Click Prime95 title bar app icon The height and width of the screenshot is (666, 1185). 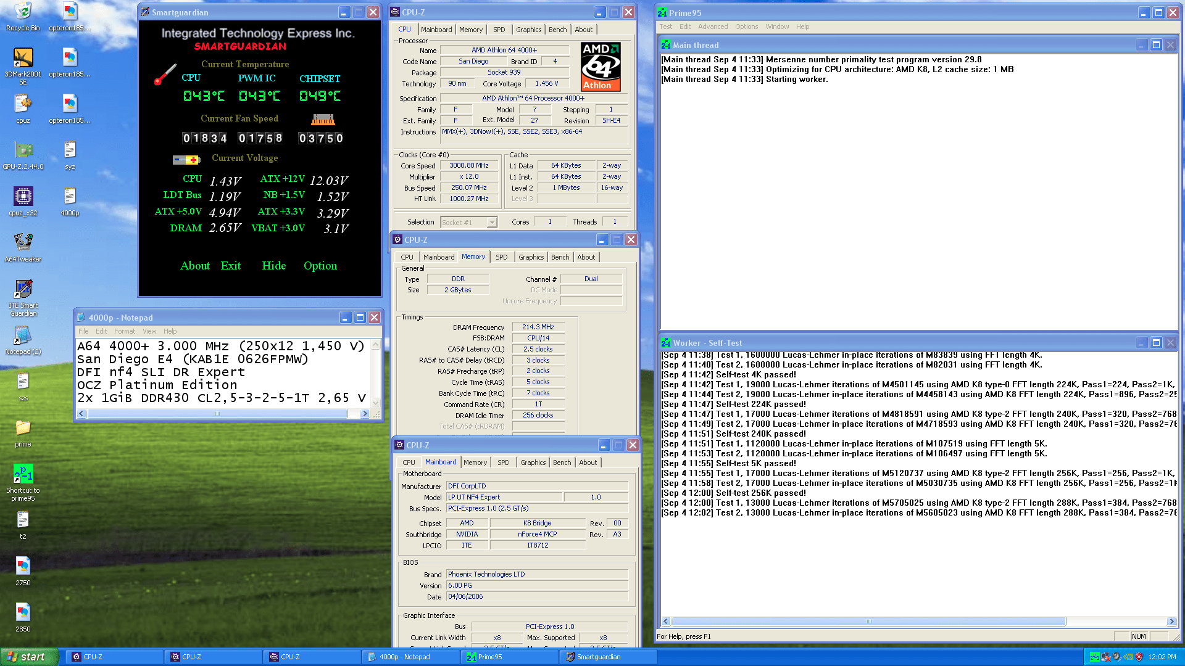(662, 12)
